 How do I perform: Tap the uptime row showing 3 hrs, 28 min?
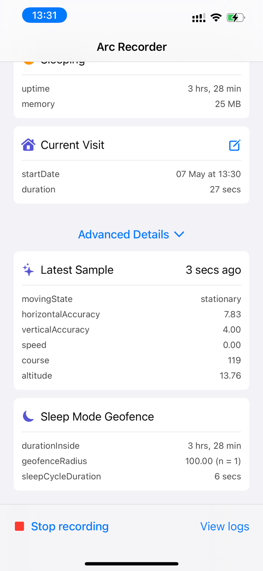131,88
